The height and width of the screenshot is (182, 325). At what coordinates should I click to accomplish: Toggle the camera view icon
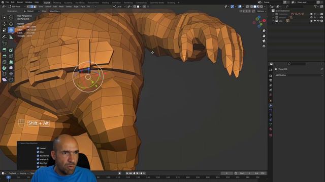point(264,41)
